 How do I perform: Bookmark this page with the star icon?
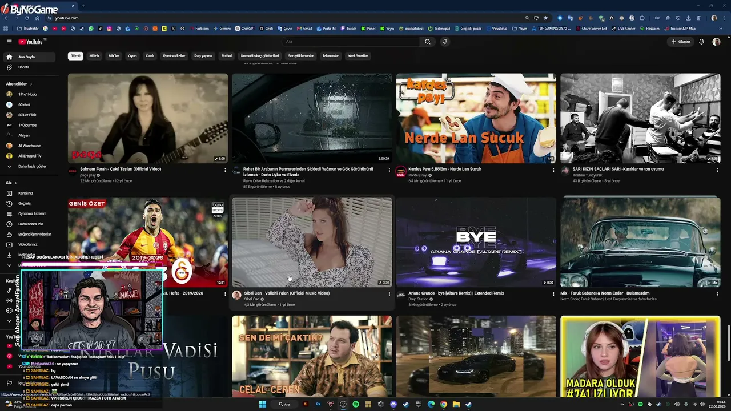point(545,18)
